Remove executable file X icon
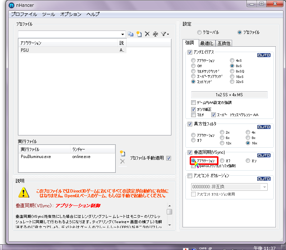286x250 pixels. point(123,161)
